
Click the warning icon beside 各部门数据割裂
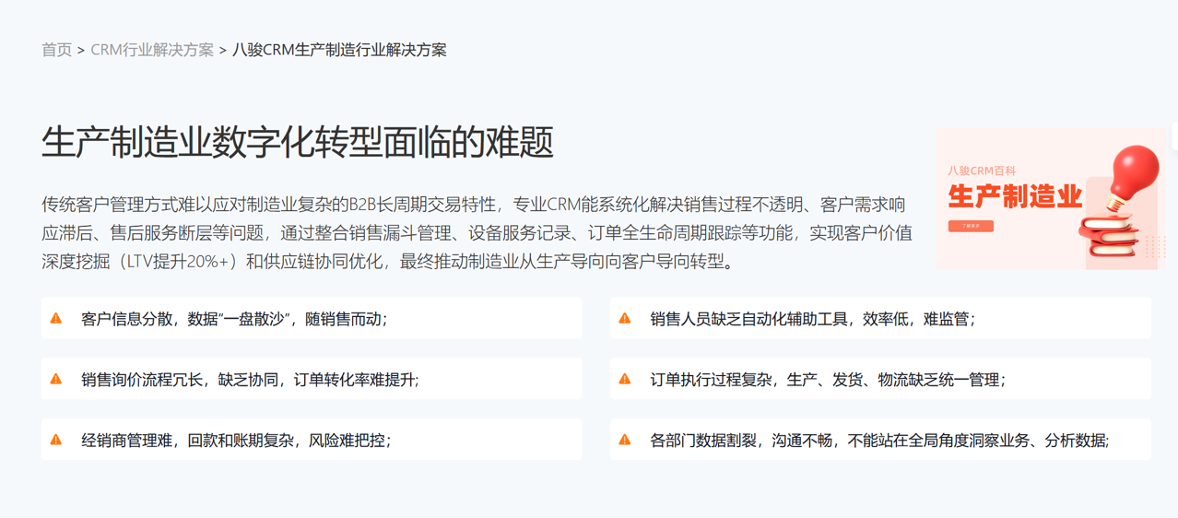pos(625,440)
